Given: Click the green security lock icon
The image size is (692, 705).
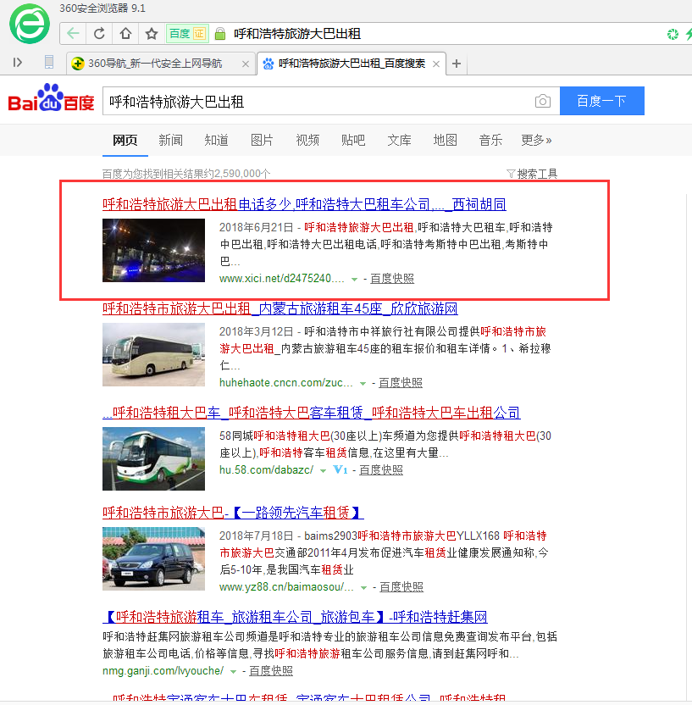Looking at the screenshot, I should tap(219, 34).
